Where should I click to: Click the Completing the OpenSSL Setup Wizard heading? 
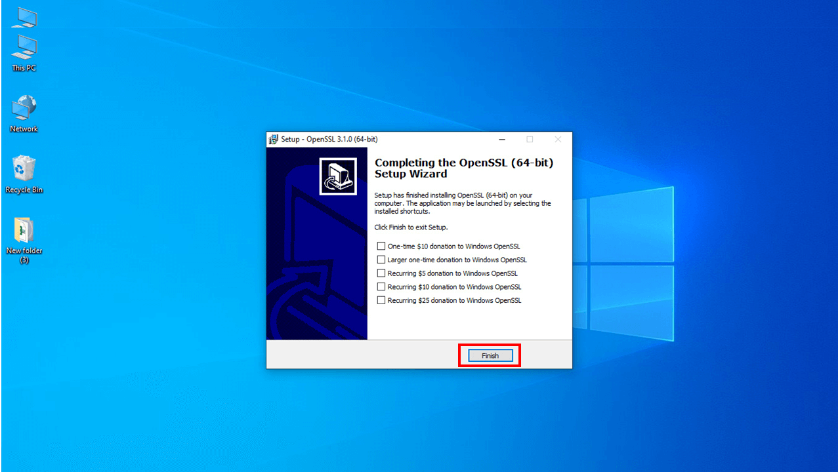click(x=463, y=168)
